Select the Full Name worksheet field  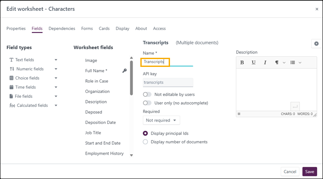96,71
